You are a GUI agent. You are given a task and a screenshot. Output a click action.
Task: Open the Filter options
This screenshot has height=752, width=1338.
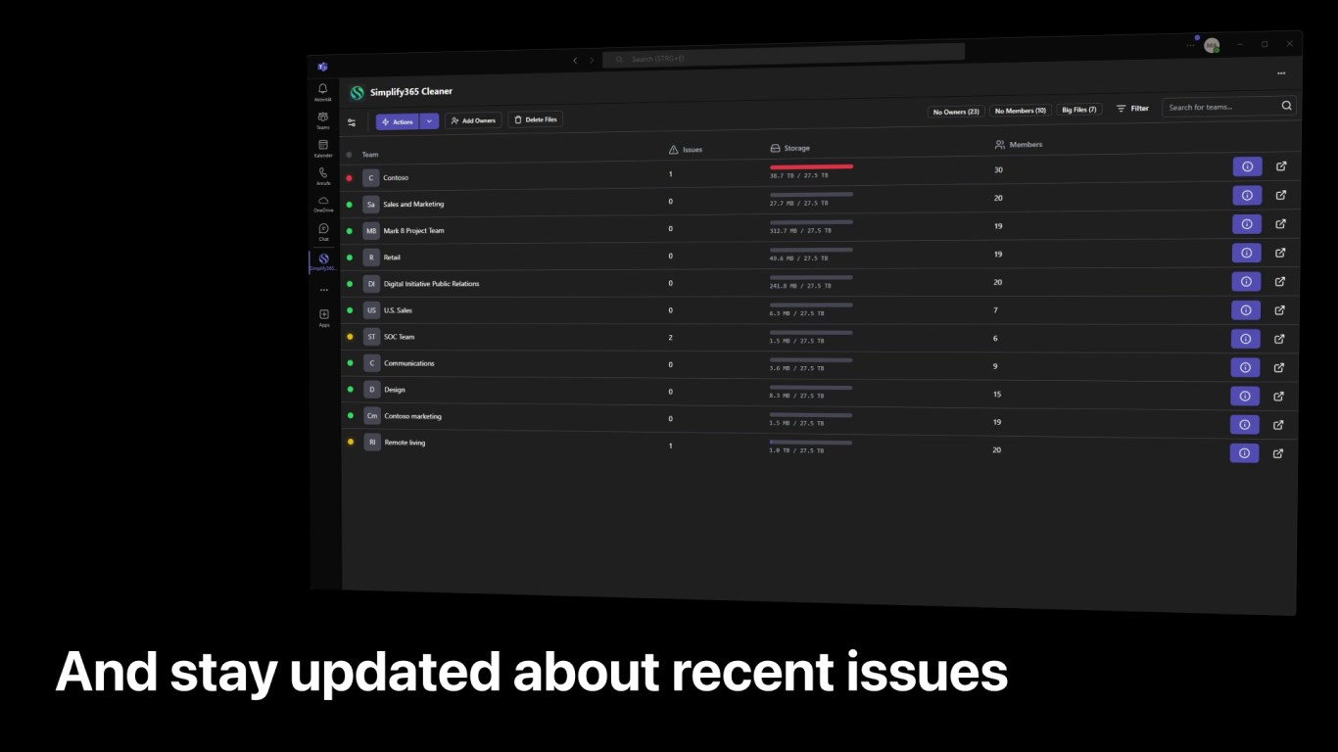pos(1132,109)
